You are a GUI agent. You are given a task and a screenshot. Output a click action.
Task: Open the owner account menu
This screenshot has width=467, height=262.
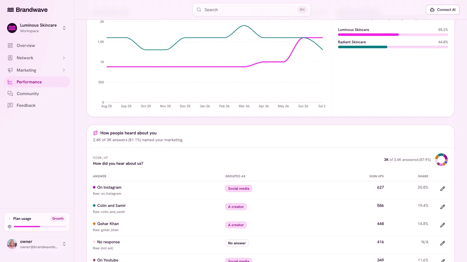pos(37,244)
